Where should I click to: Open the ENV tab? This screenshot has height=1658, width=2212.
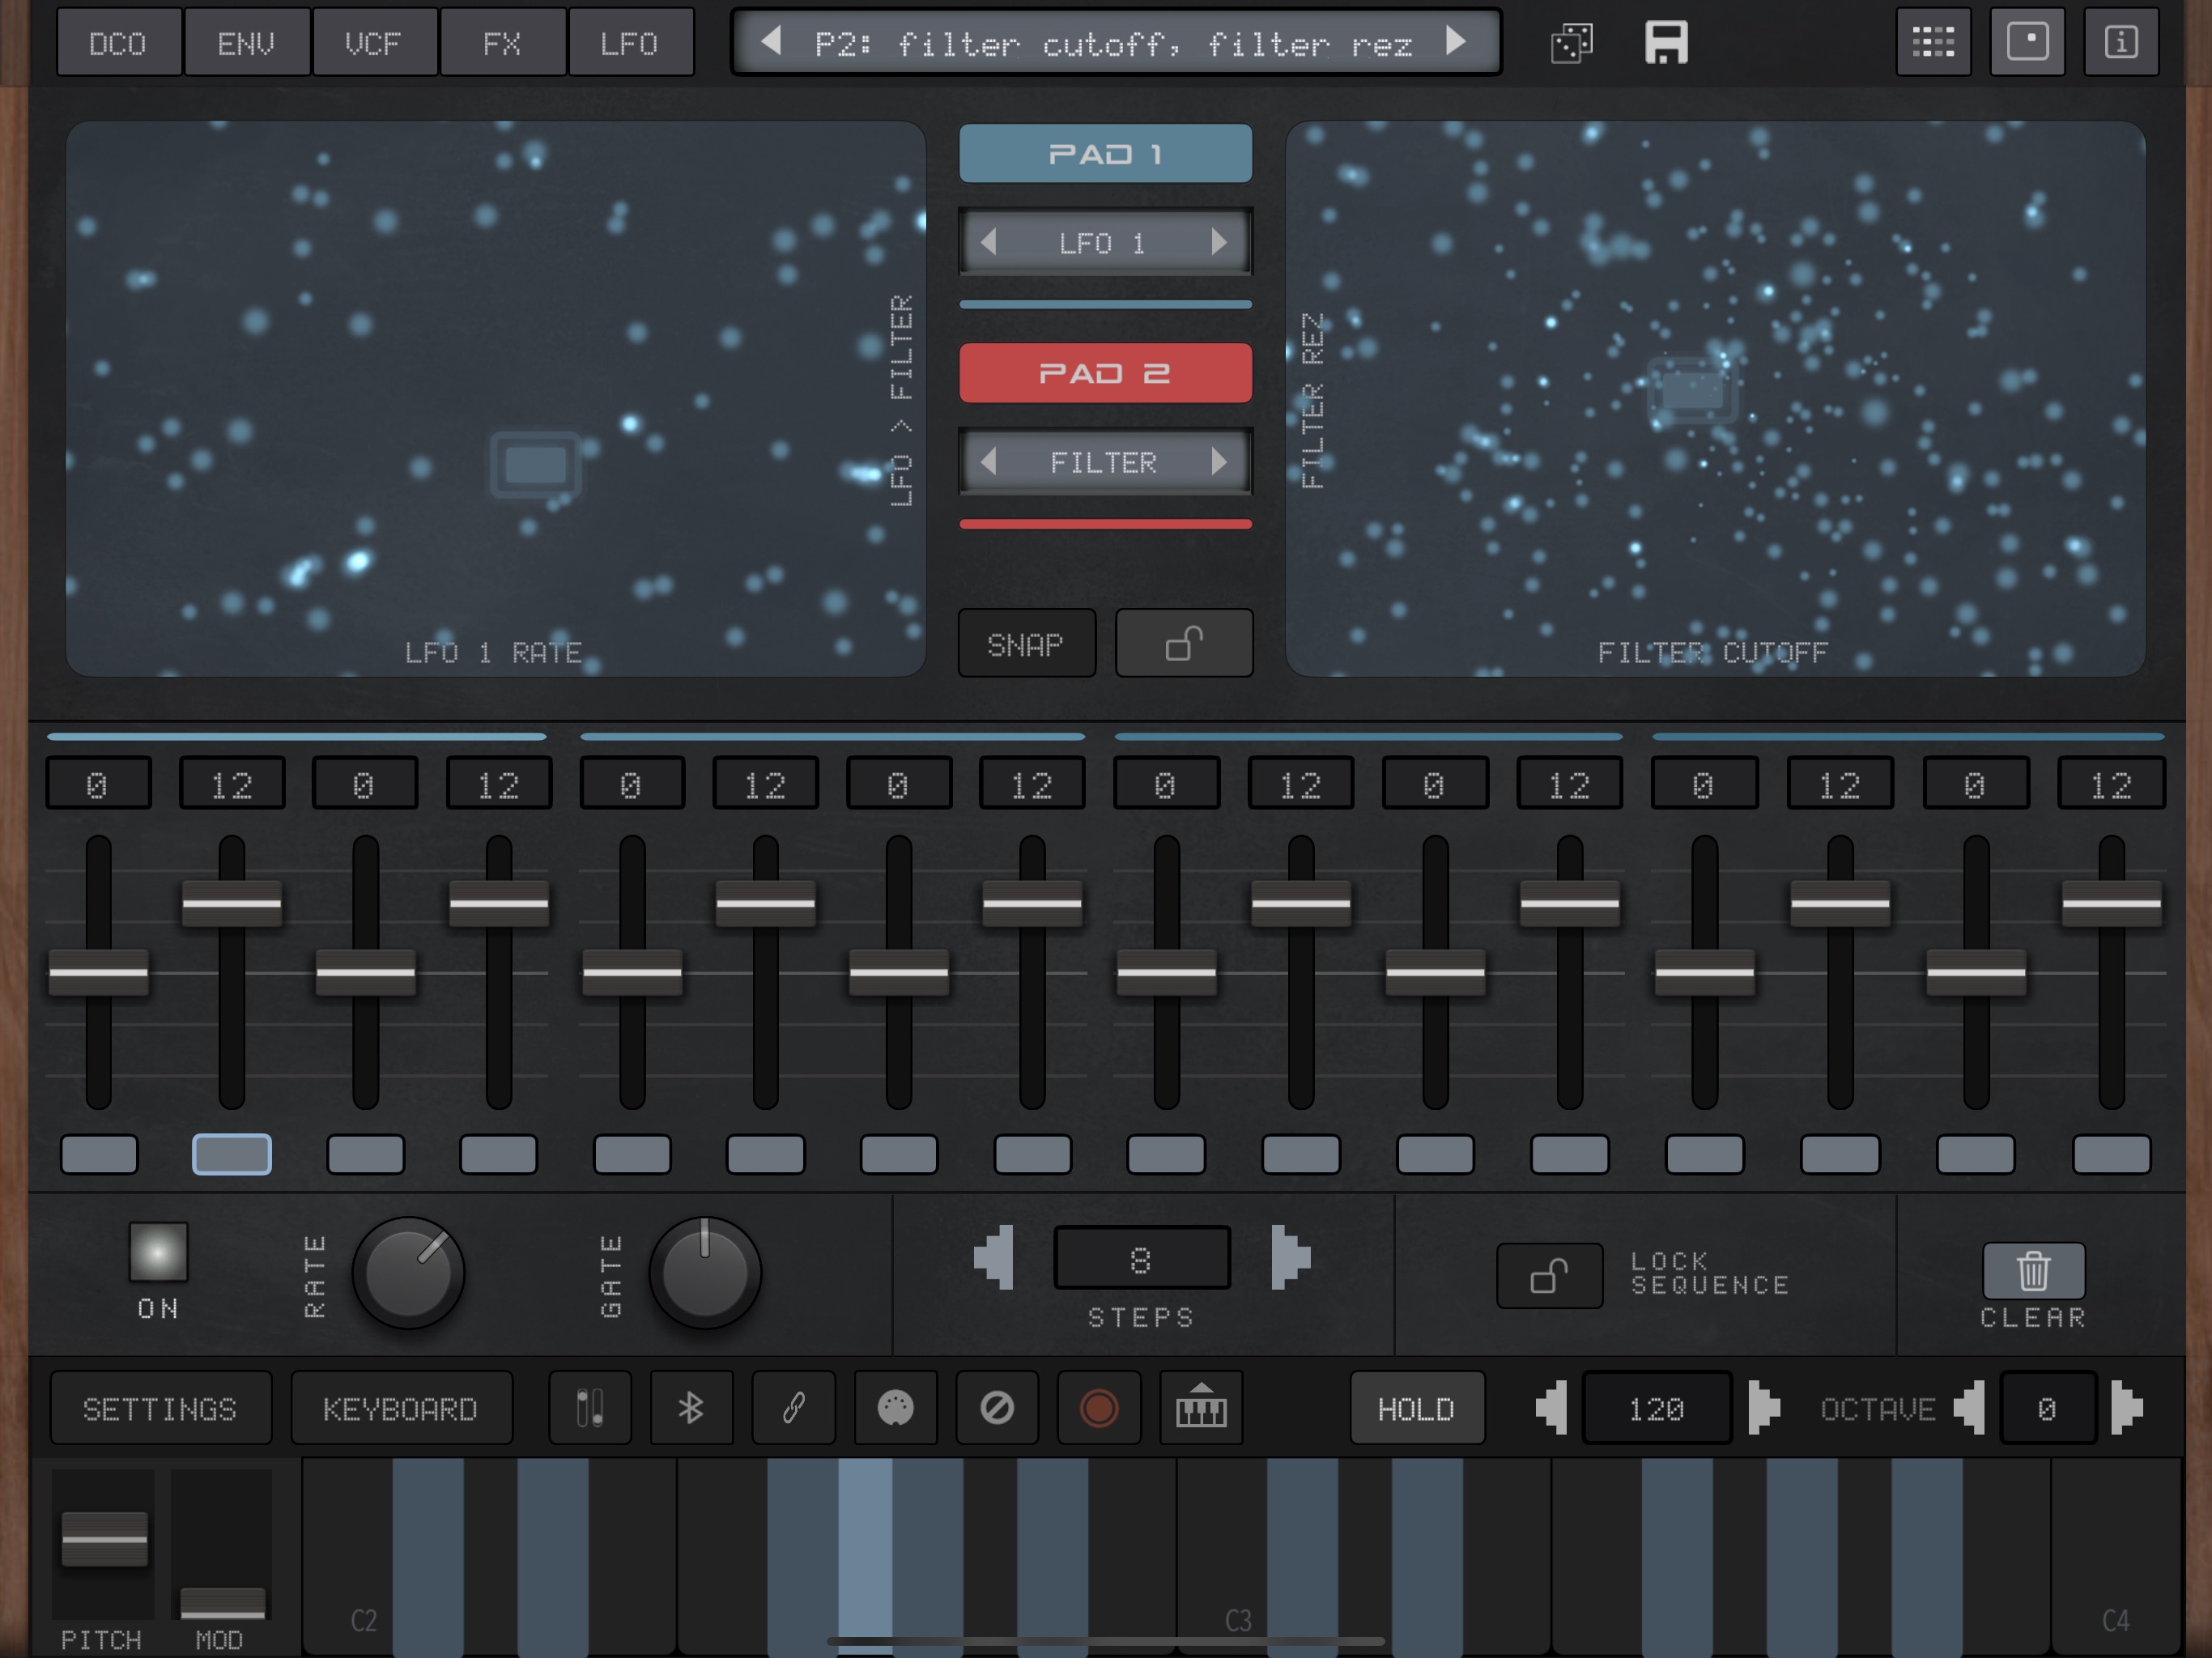point(246,43)
